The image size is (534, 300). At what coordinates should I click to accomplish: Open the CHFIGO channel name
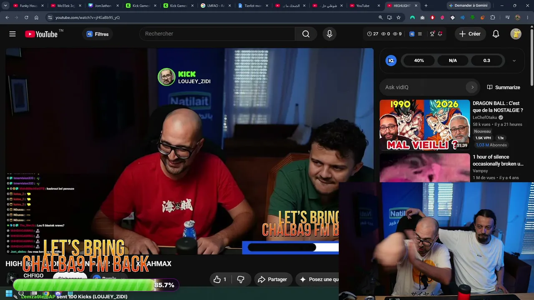[33, 275]
